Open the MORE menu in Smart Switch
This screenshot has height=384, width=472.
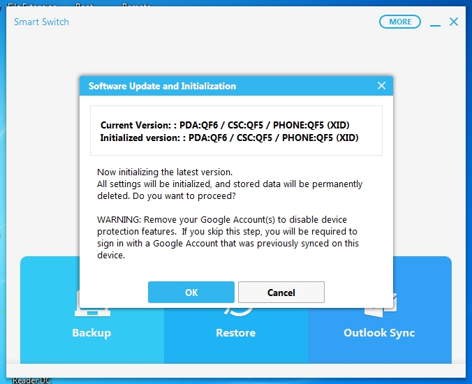pos(400,22)
